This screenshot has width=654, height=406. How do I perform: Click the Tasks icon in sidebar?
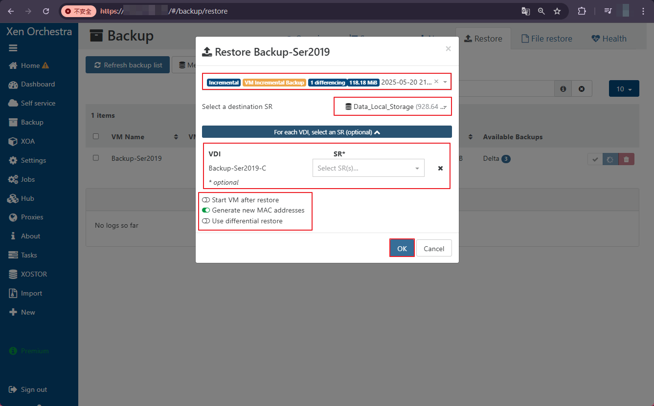pos(13,255)
